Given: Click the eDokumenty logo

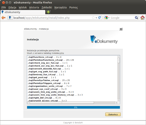Looking at the screenshot, I should [x=104, y=39].
